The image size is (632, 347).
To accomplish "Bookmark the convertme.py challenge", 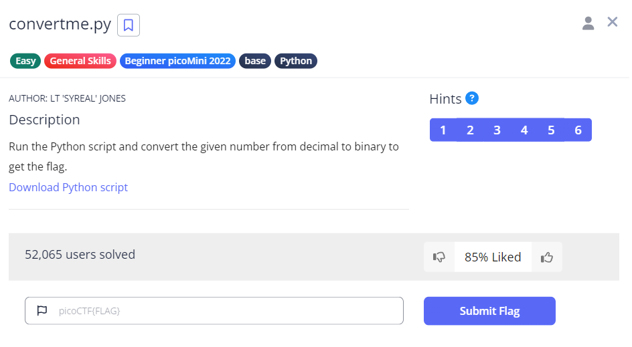I will [x=129, y=25].
